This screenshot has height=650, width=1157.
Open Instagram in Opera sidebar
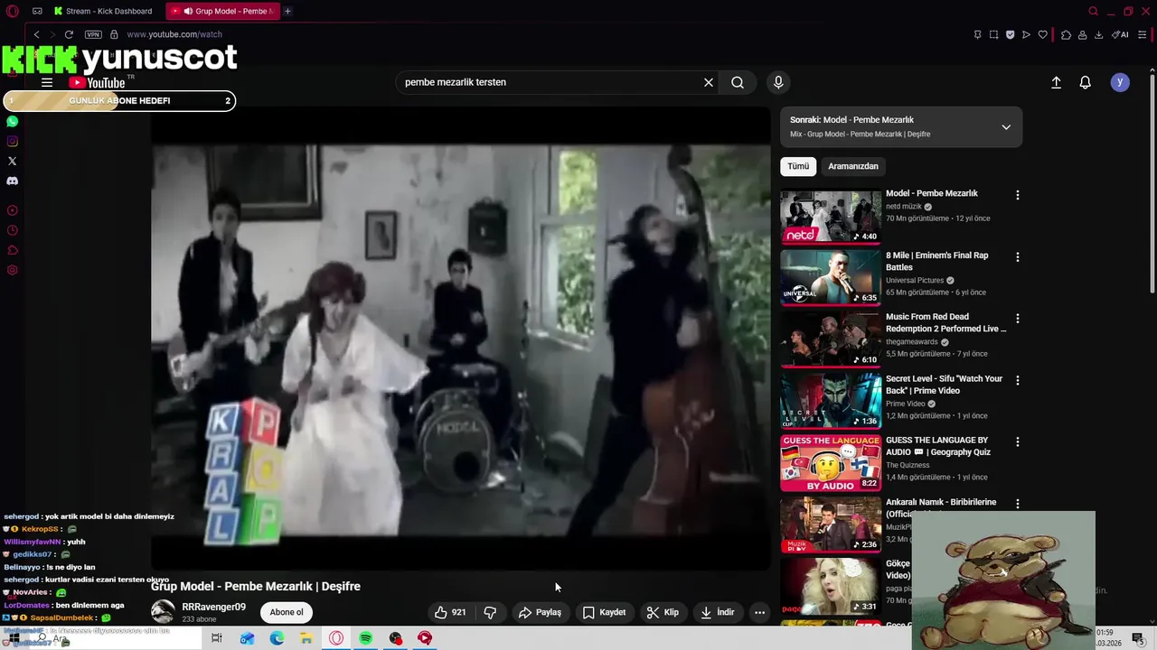[12, 141]
